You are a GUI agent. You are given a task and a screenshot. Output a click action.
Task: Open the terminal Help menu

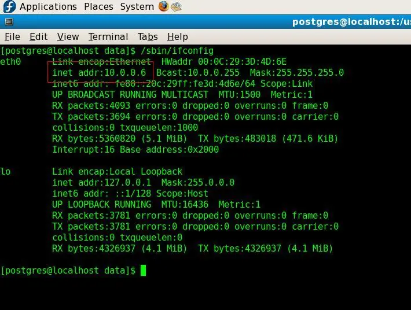pyautogui.click(x=178, y=36)
